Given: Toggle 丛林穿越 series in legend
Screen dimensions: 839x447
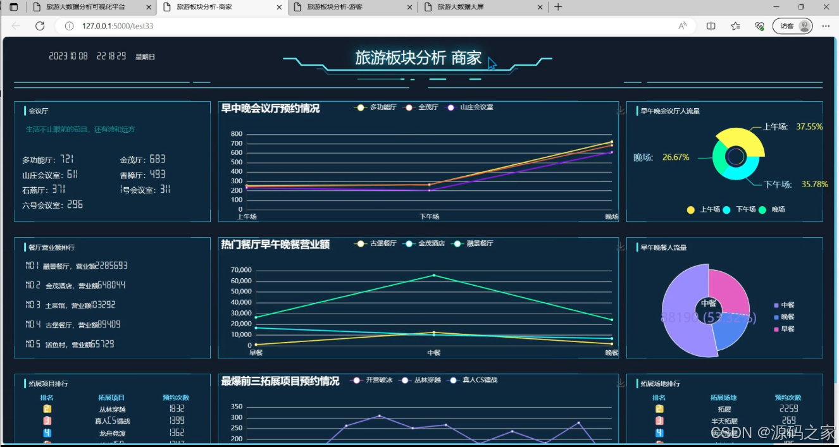Looking at the screenshot, I should (420, 380).
